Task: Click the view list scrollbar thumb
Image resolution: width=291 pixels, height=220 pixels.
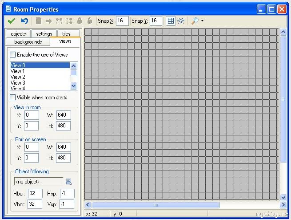Action: pyautogui.click(x=73, y=73)
